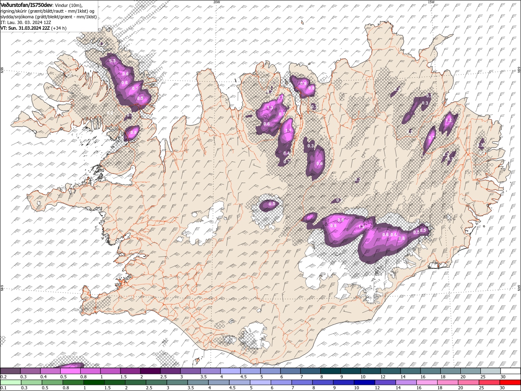Click the 1.3 precipitation value on the map
The height and width of the screenshot is (391, 521).
[x=270, y=108]
